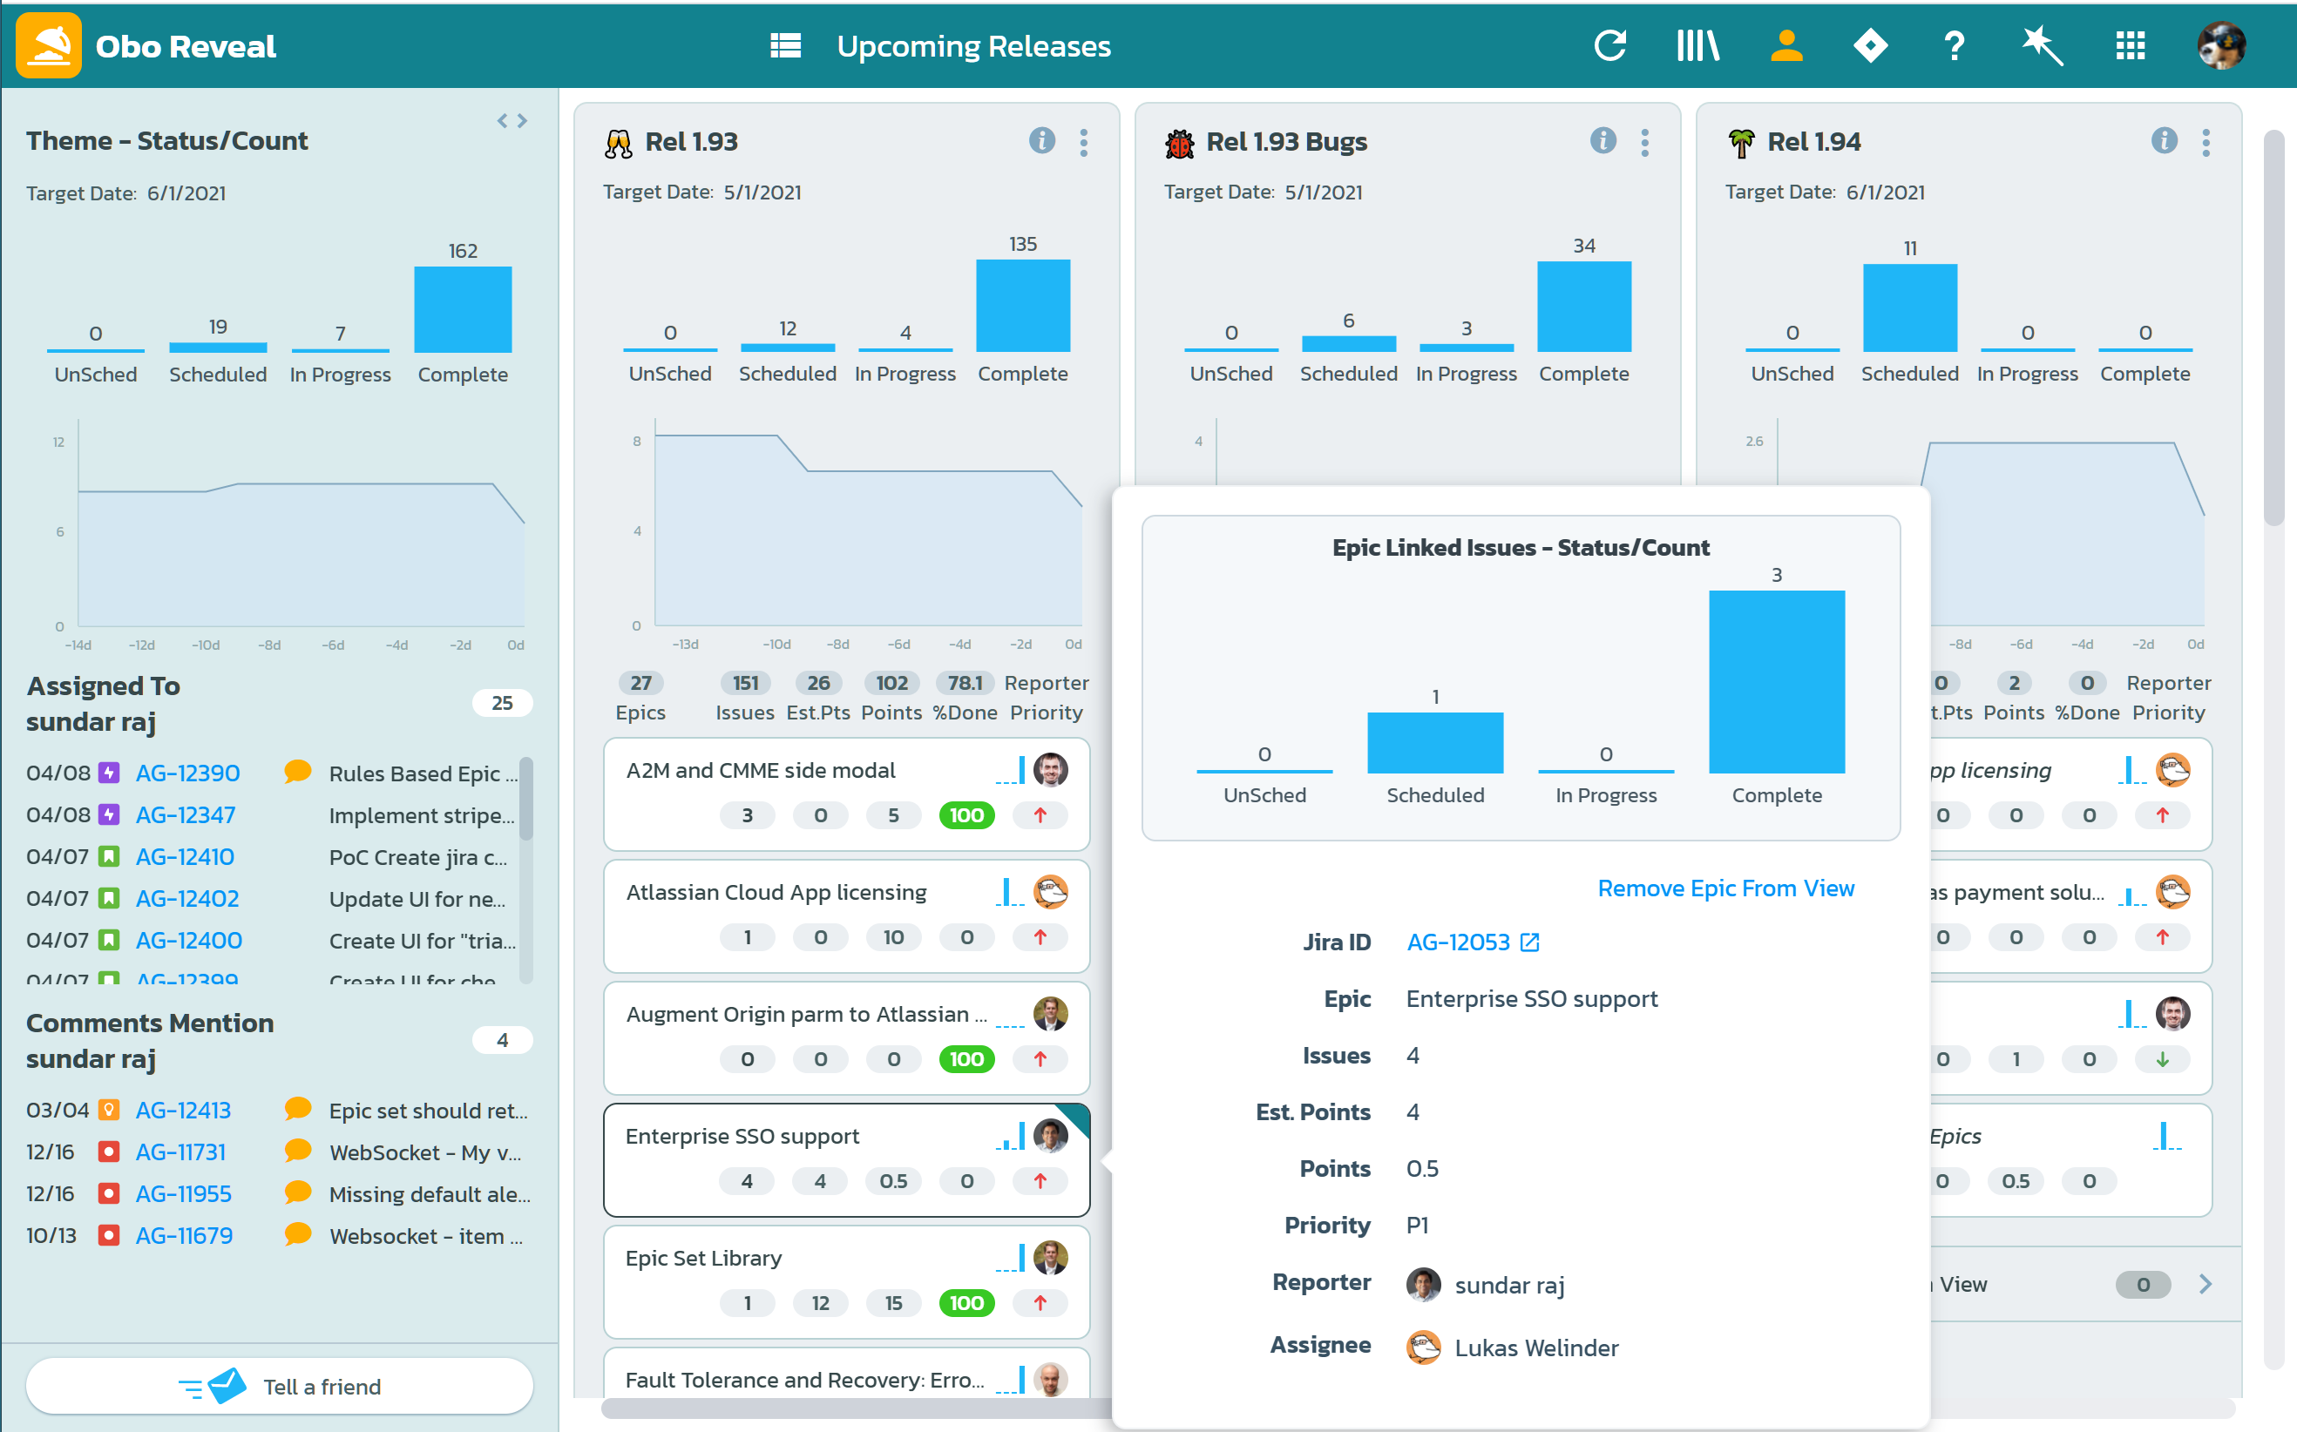
Task: Click the orange user person icon
Action: [1785, 45]
